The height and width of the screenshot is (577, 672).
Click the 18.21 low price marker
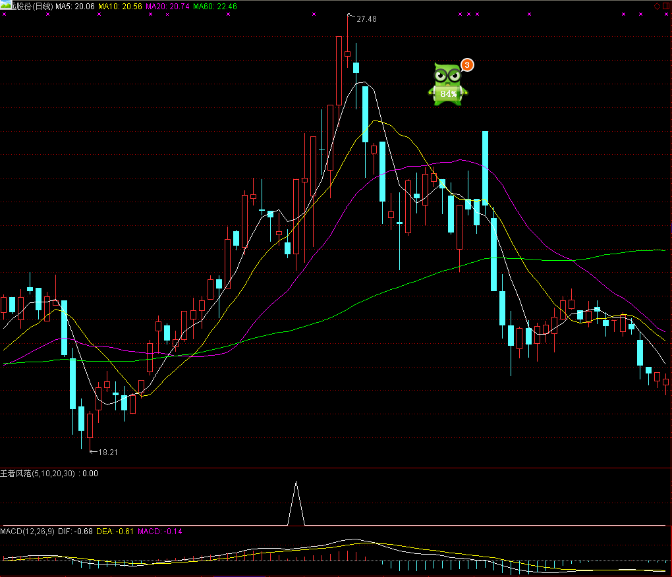point(107,453)
